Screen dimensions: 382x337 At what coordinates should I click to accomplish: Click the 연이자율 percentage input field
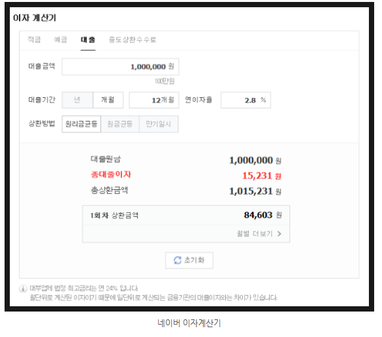coord(246,100)
